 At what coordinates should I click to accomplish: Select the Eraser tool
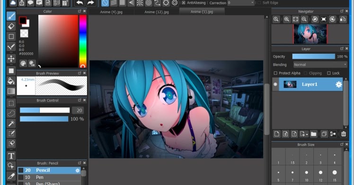(x=11, y=26)
